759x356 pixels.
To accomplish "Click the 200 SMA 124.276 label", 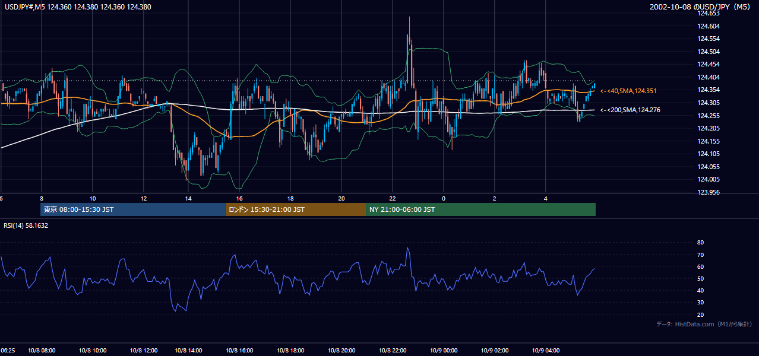I will tap(630, 110).
